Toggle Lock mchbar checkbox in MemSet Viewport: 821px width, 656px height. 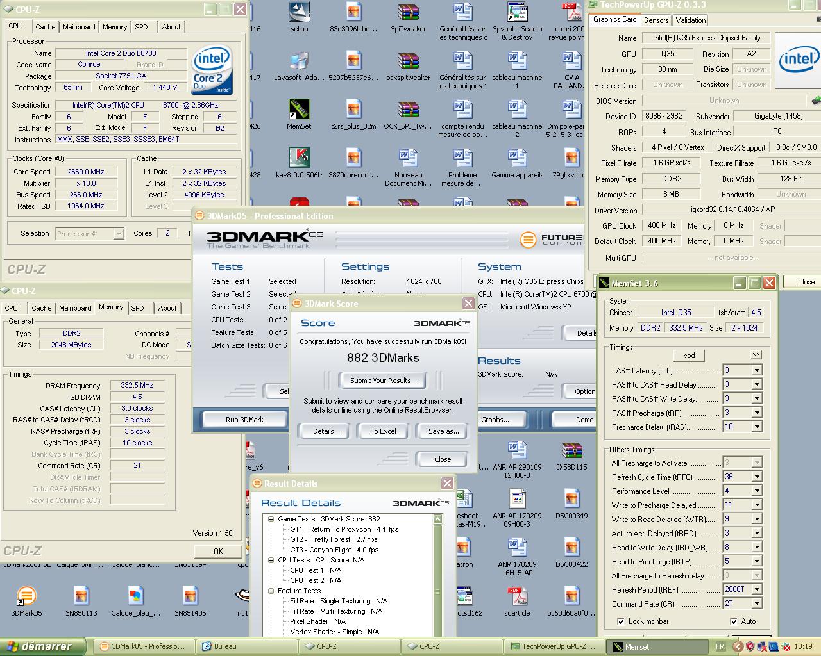pyautogui.click(x=621, y=621)
